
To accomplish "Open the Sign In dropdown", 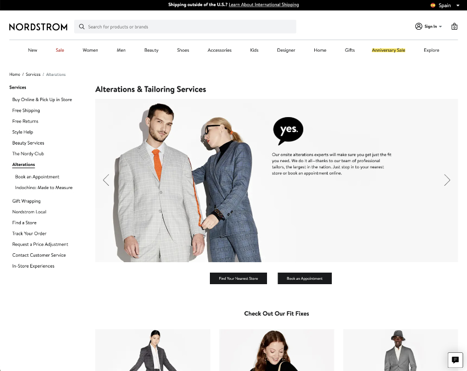I will click(x=433, y=26).
